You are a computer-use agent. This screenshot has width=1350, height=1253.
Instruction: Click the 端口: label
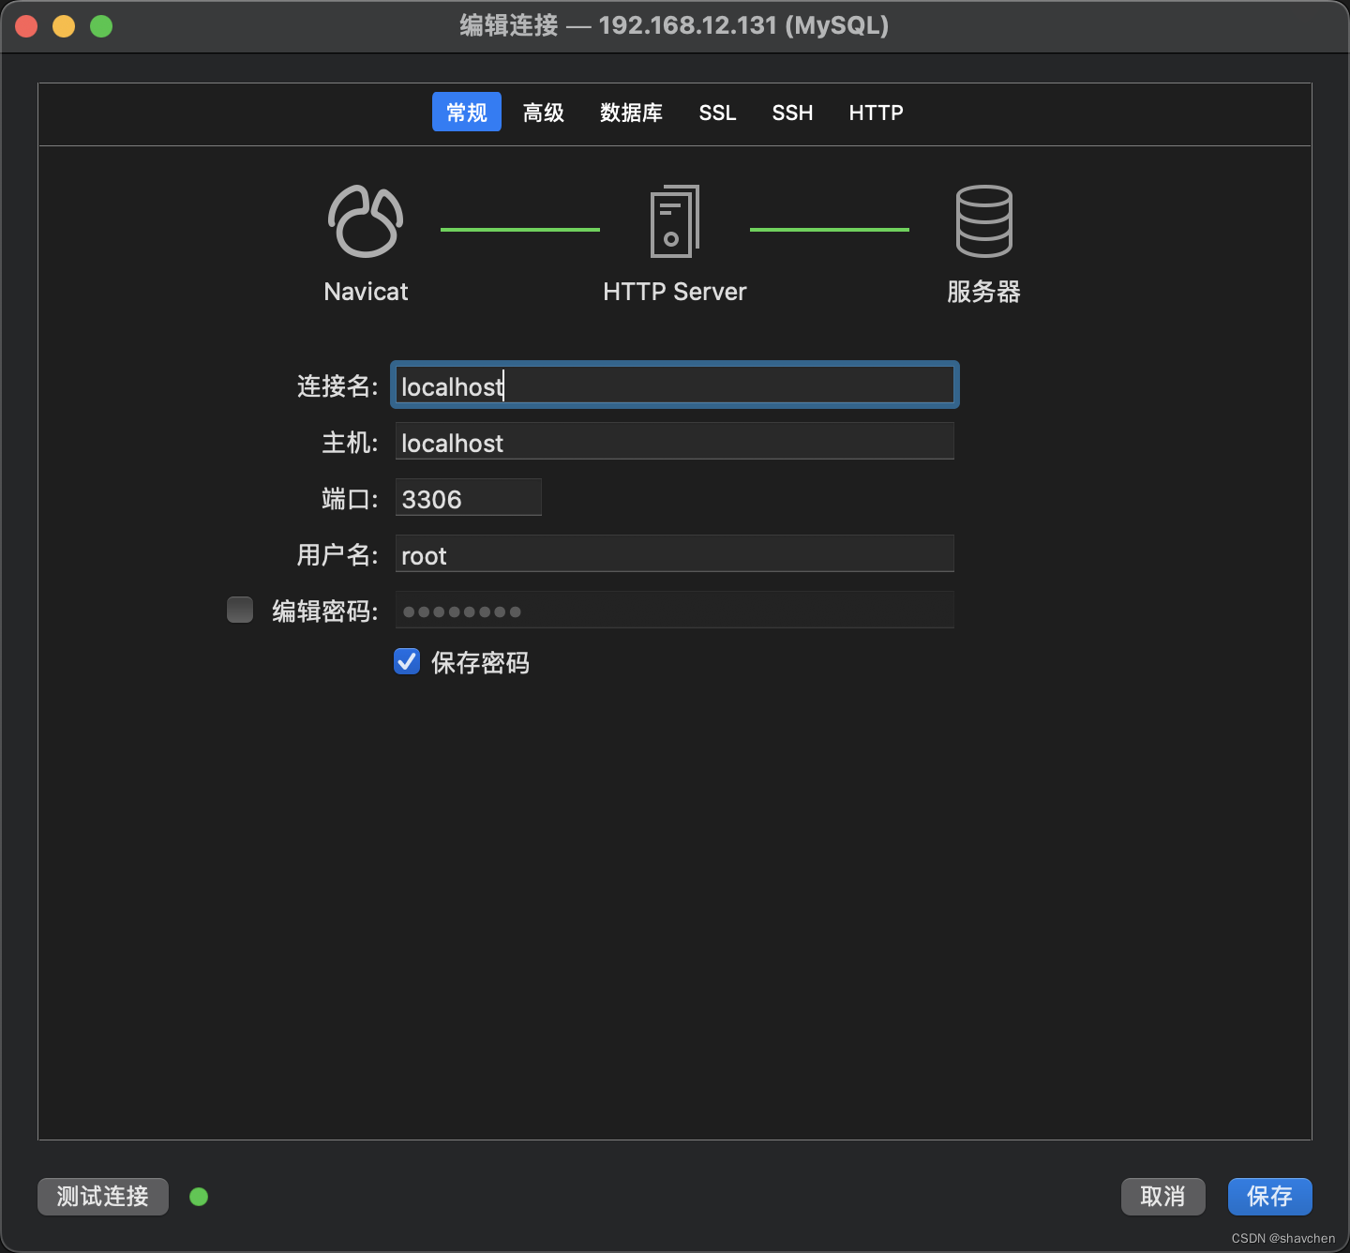(x=350, y=499)
